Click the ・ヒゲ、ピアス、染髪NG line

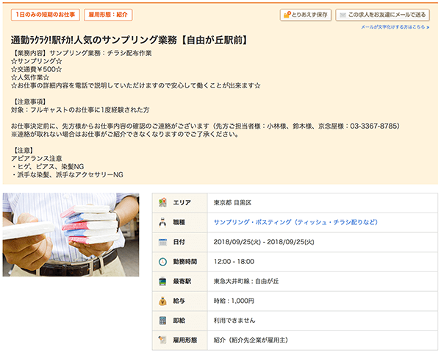pyautogui.click(x=48, y=166)
